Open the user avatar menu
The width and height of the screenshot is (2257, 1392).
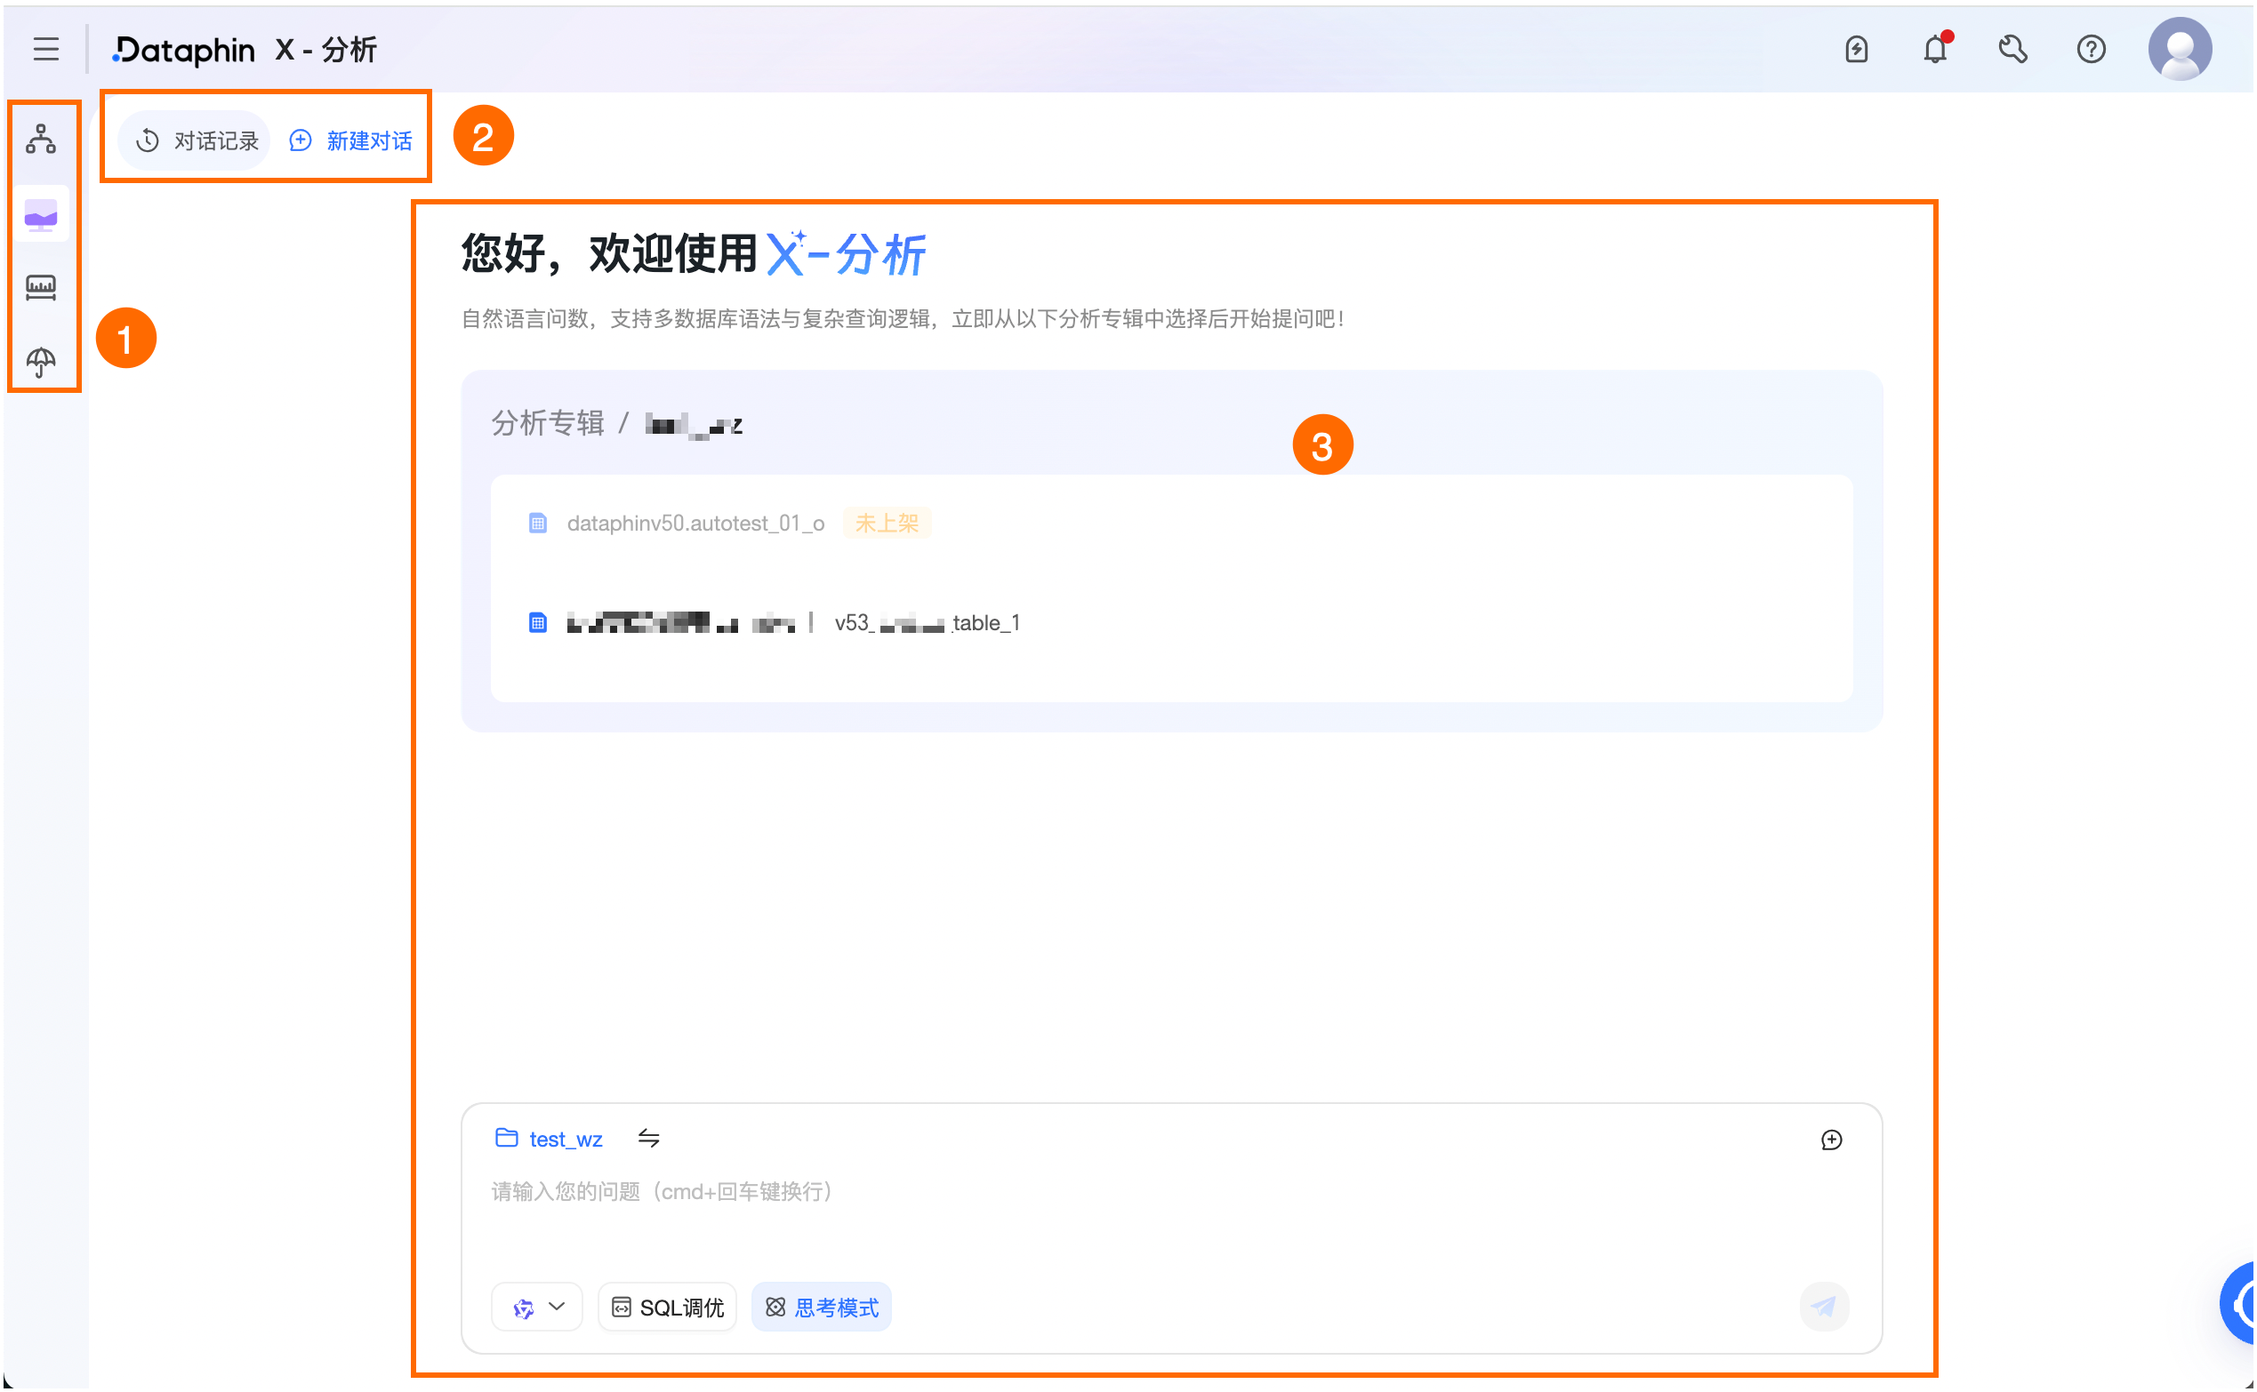(x=2180, y=49)
